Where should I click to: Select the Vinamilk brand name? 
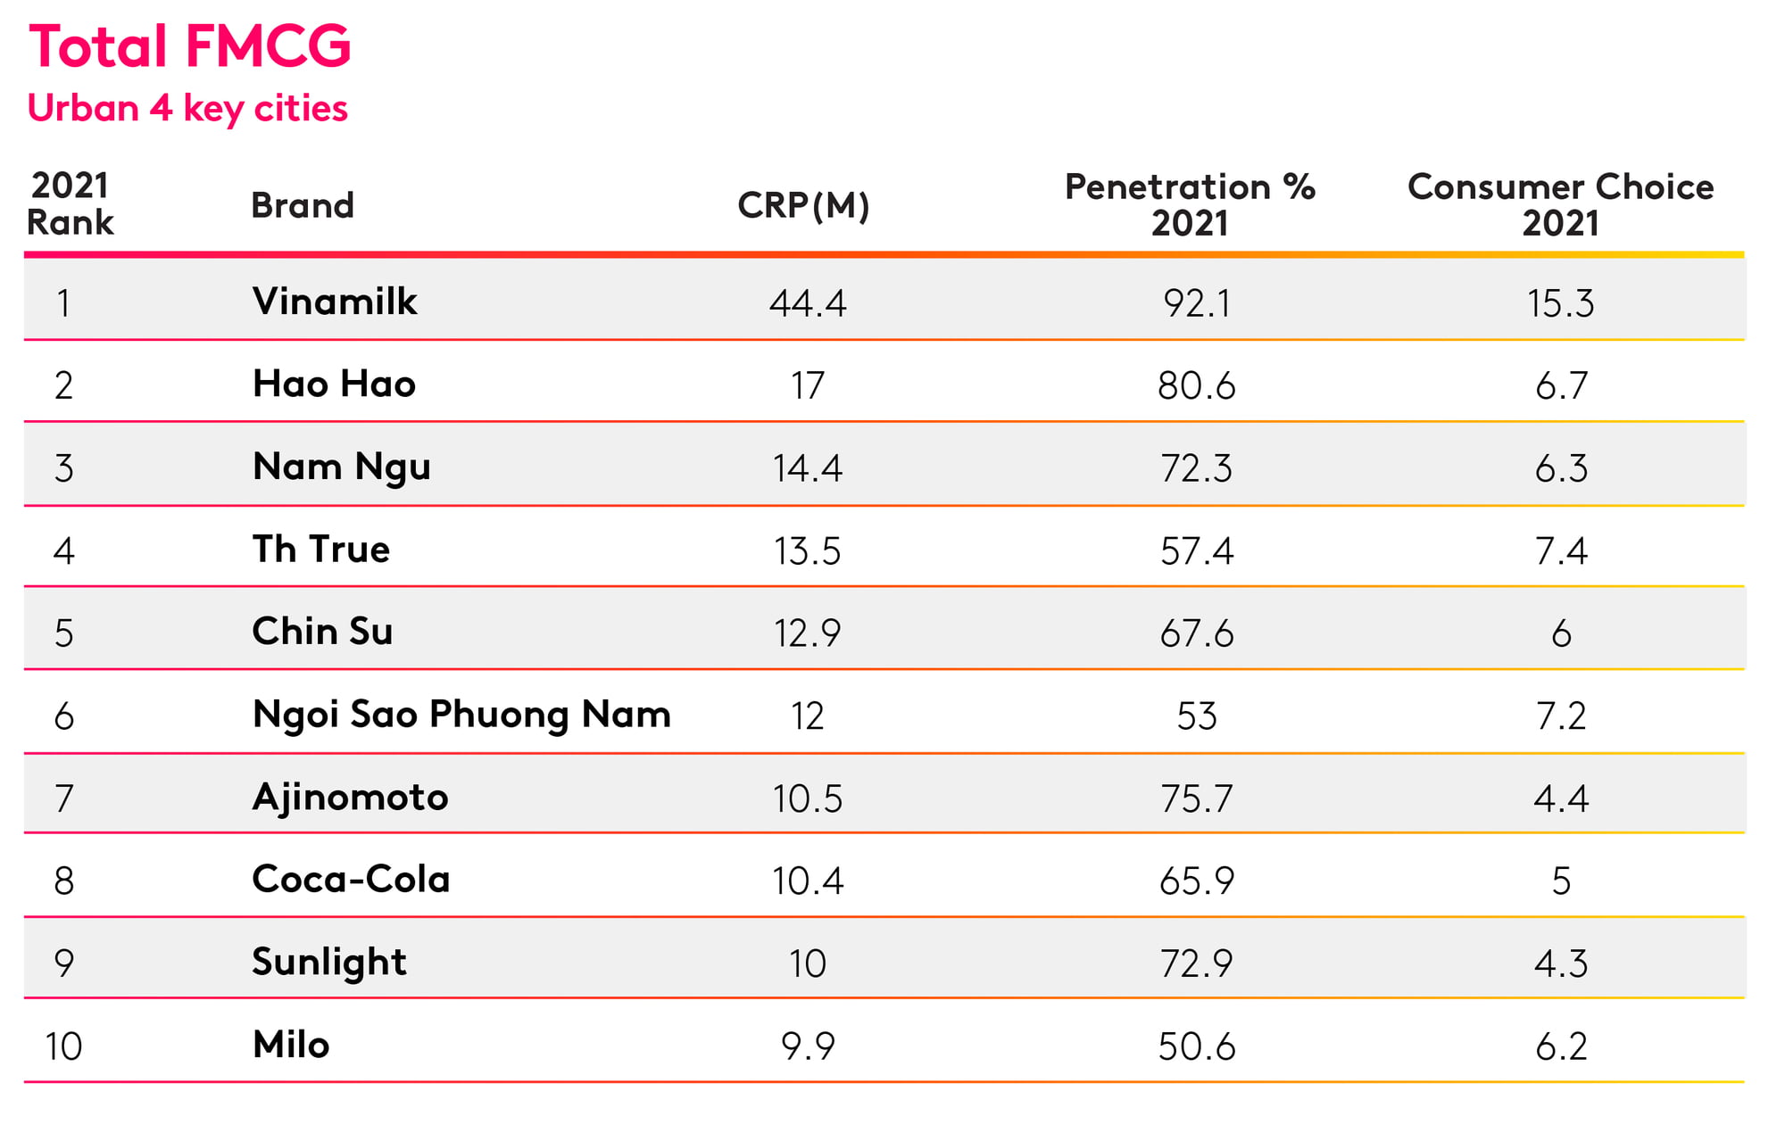point(335,302)
